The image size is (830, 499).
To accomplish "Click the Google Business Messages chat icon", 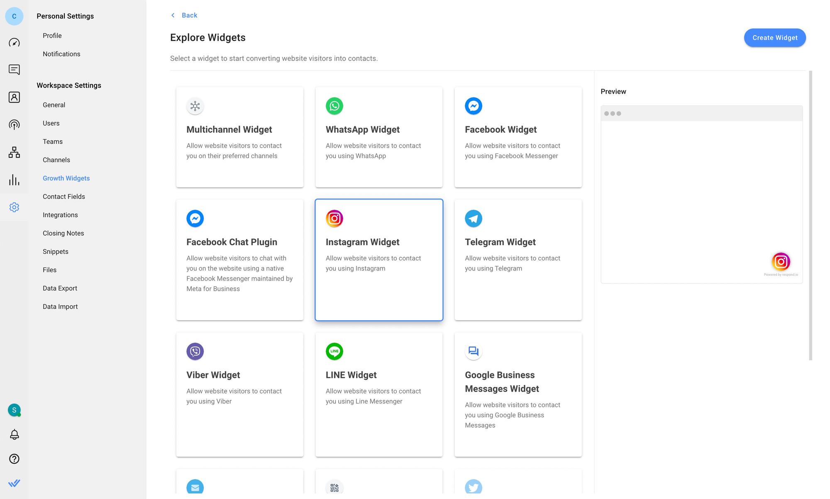I will 474,351.
